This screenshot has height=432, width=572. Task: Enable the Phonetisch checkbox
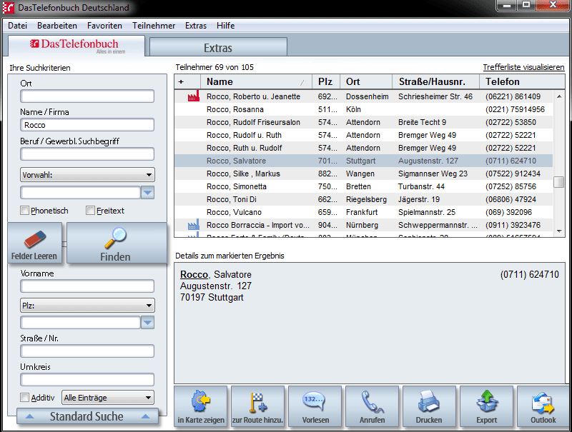(x=25, y=211)
